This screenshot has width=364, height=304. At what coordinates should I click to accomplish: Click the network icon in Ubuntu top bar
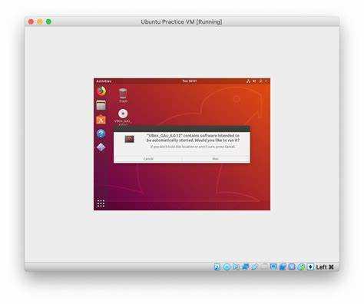[248, 81]
